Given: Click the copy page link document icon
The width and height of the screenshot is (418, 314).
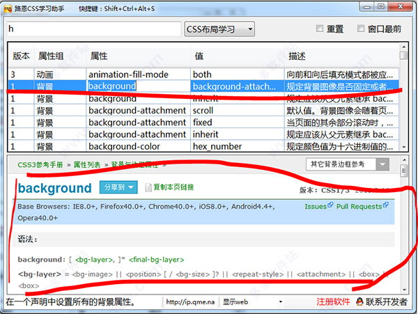Looking at the screenshot, I should (x=148, y=187).
